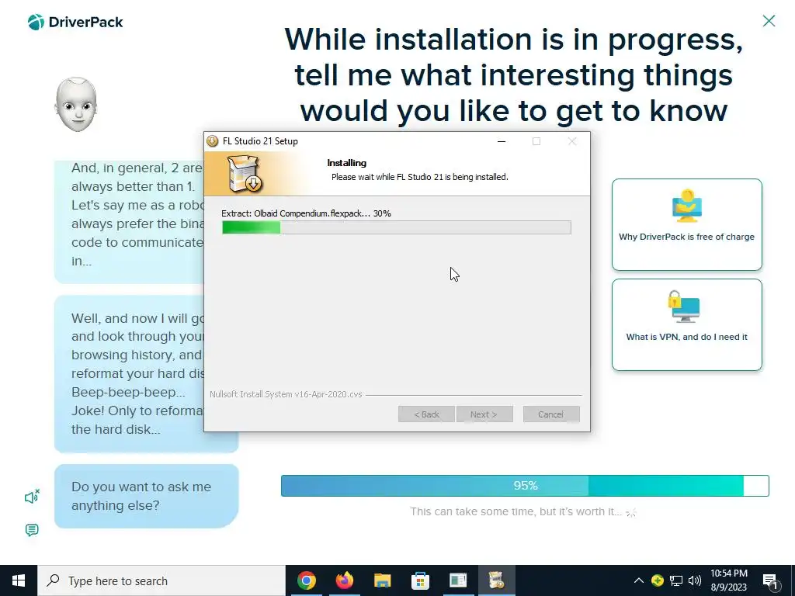795x596 pixels.
Task: Click the taskbar search box
Action: pos(161,580)
